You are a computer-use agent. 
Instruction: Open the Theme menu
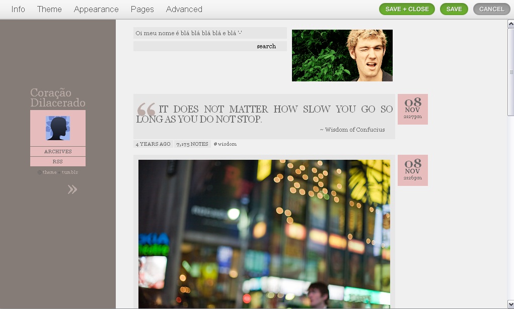tap(49, 9)
